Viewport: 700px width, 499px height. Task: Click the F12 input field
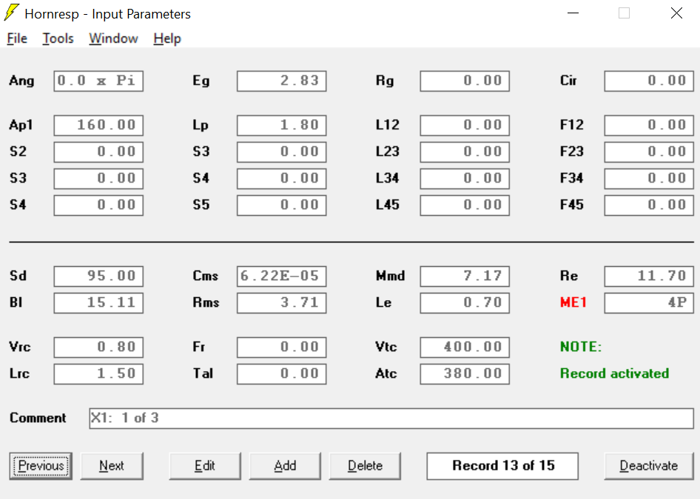(x=649, y=126)
